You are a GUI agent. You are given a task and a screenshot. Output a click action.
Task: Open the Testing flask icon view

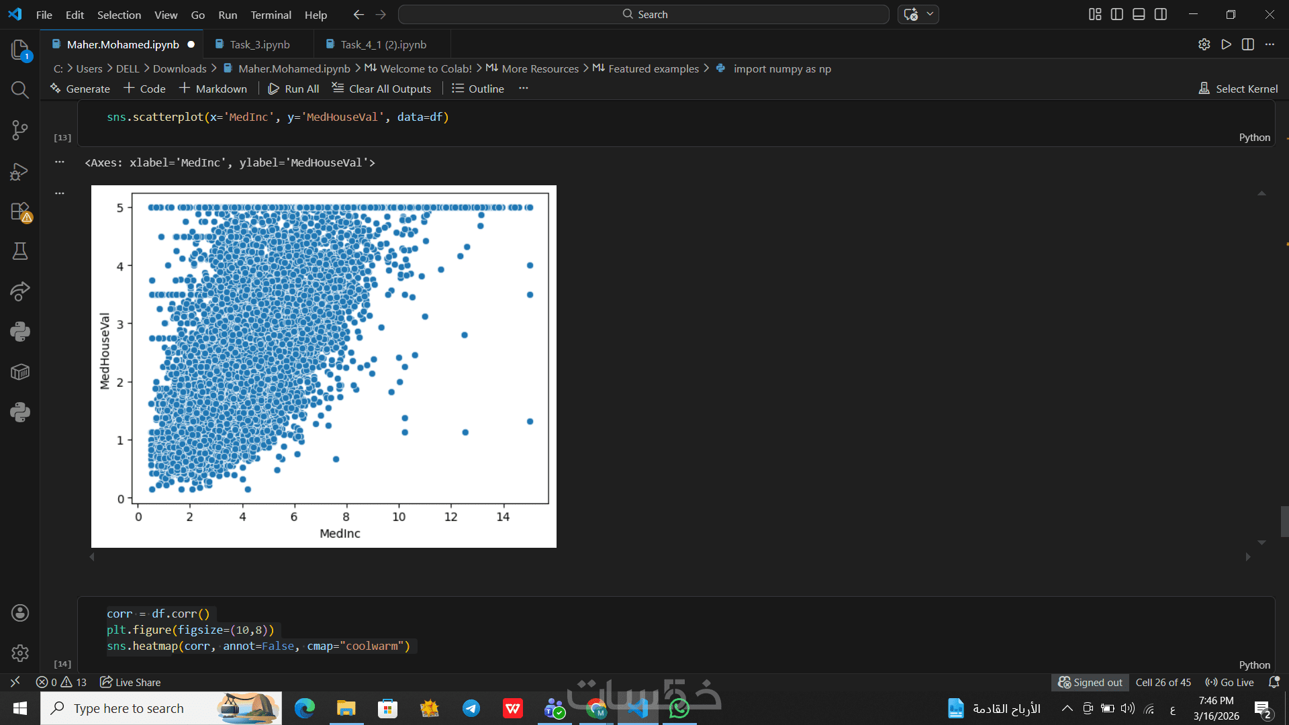pyautogui.click(x=20, y=252)
